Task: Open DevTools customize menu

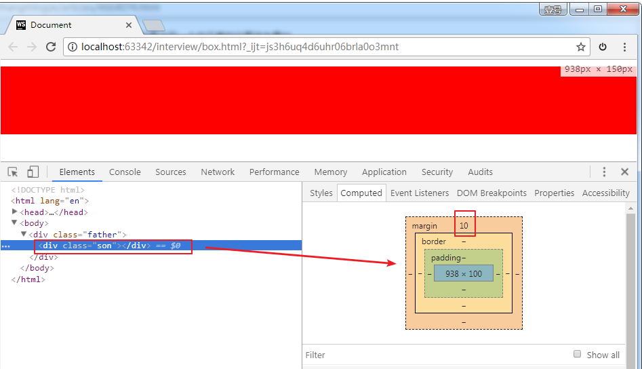Action: [604, 172]
